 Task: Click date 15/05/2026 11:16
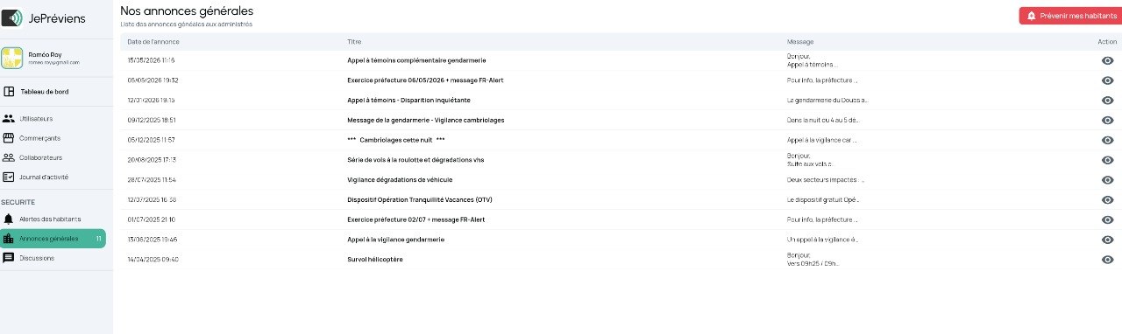point(151,60)
